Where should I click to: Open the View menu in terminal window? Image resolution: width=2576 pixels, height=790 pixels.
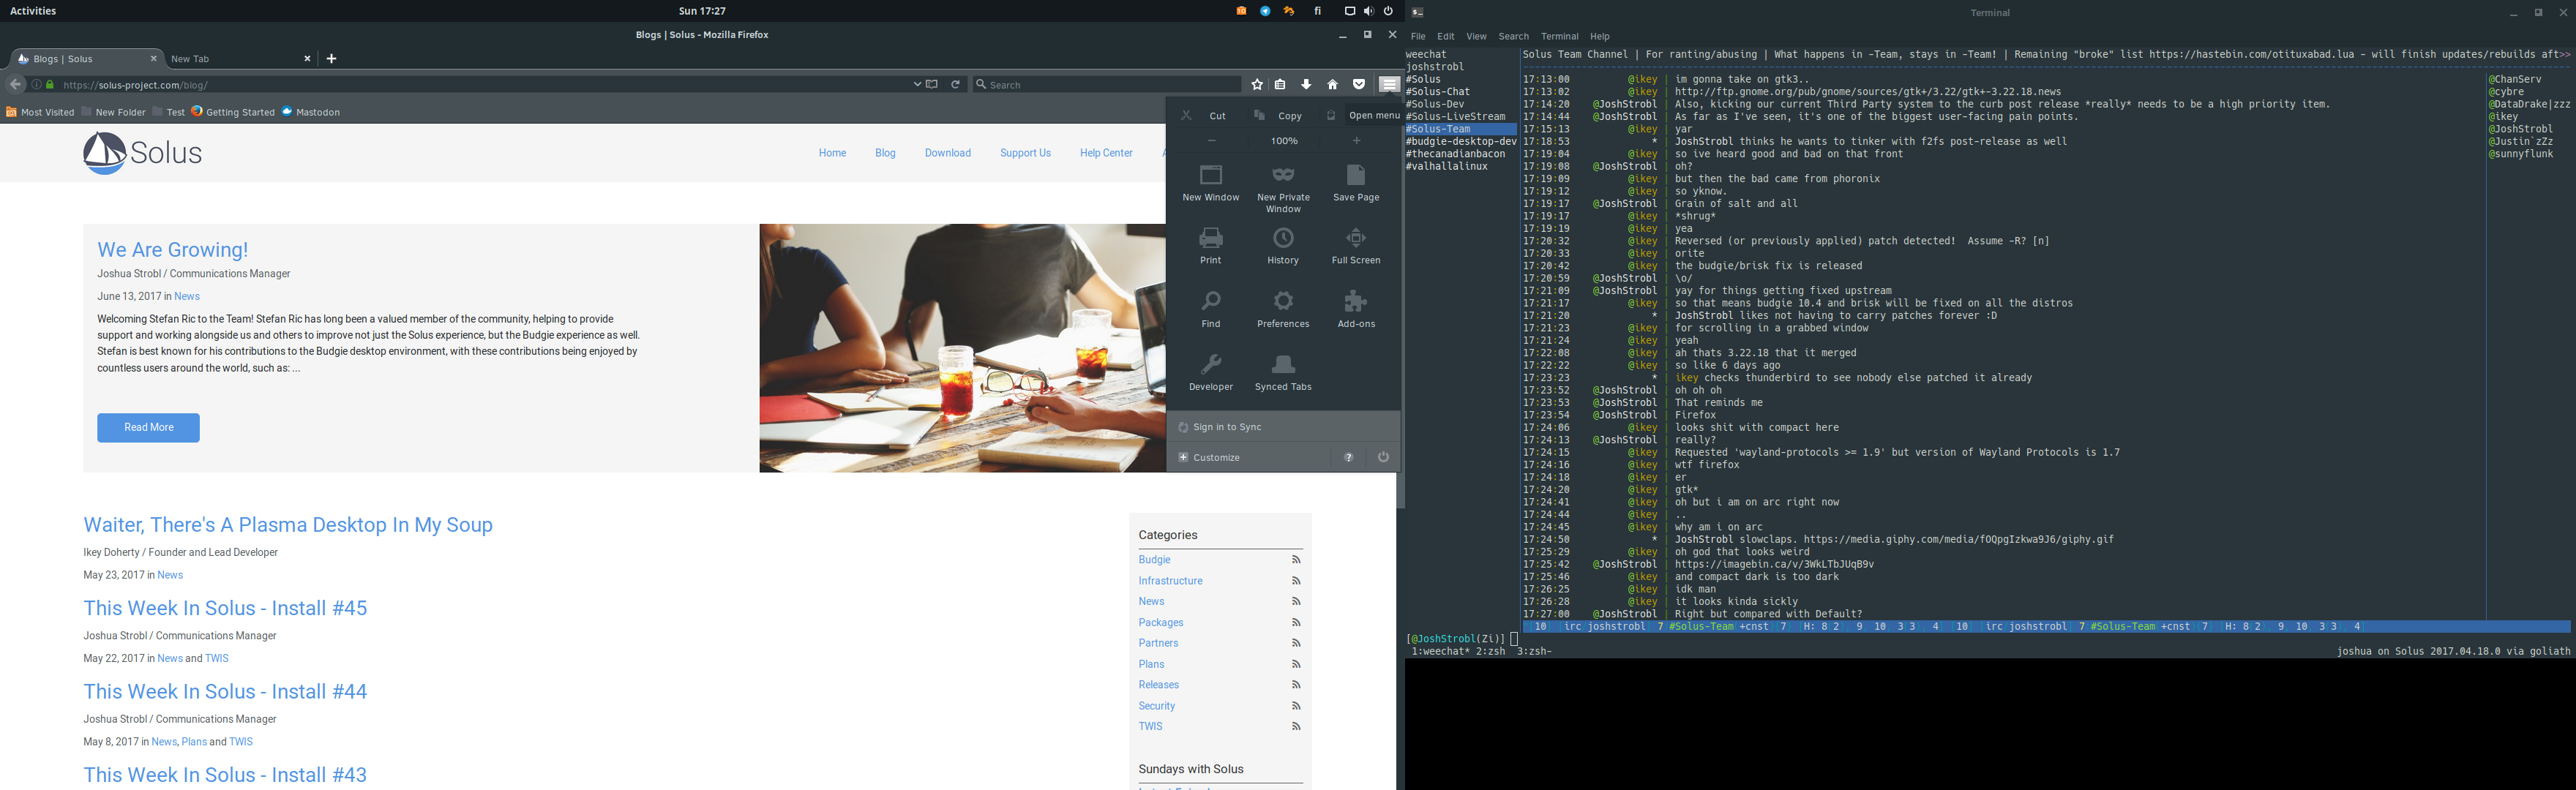click(x=1476, y=36)
